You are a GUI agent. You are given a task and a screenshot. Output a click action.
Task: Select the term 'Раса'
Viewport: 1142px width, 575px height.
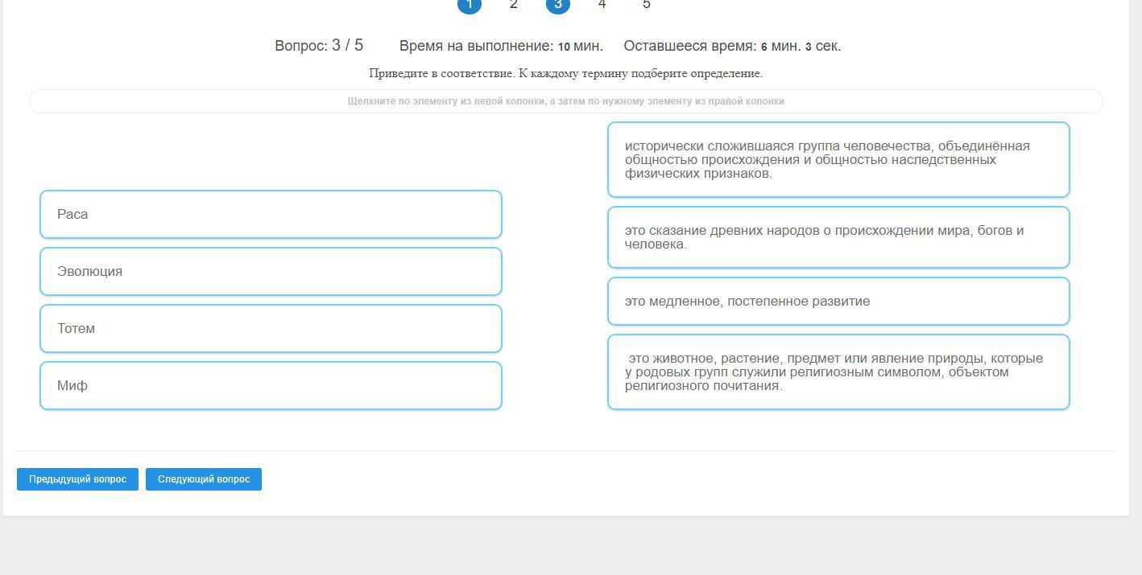pos(271,215)
